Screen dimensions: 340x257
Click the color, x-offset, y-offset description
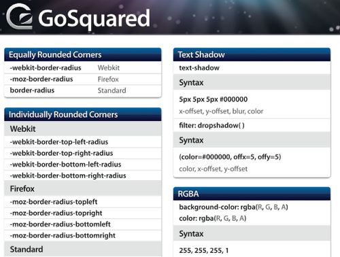(x=213, y=169)
